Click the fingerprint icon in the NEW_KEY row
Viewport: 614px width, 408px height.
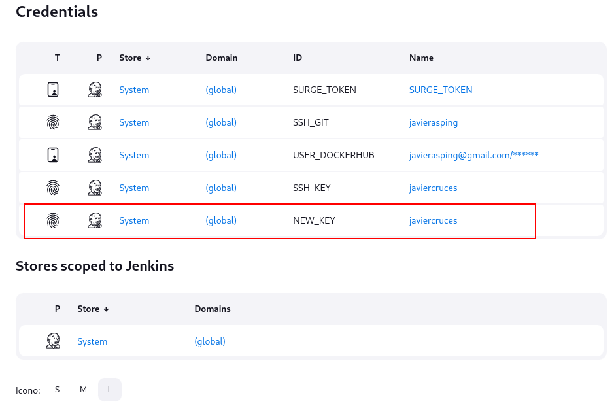53,220
